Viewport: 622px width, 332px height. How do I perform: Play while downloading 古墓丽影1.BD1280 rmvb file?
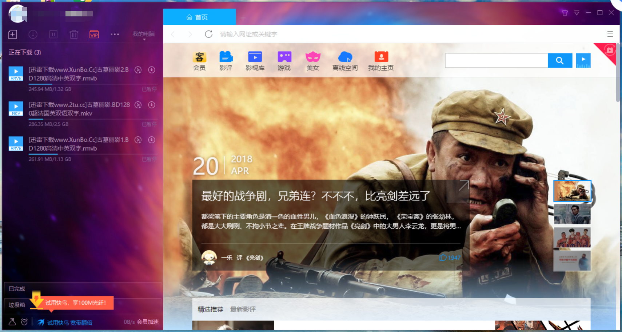[x=138, y=140]
